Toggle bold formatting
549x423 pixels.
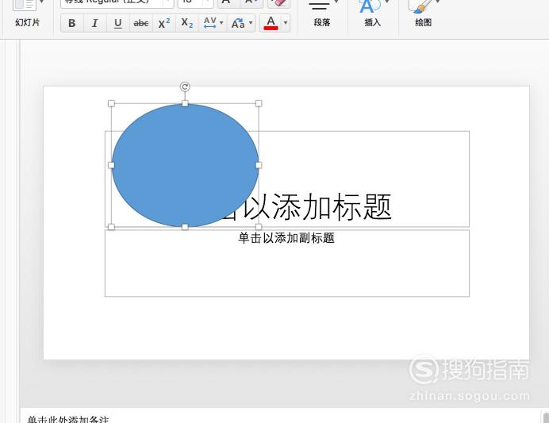tap(71, 23)
